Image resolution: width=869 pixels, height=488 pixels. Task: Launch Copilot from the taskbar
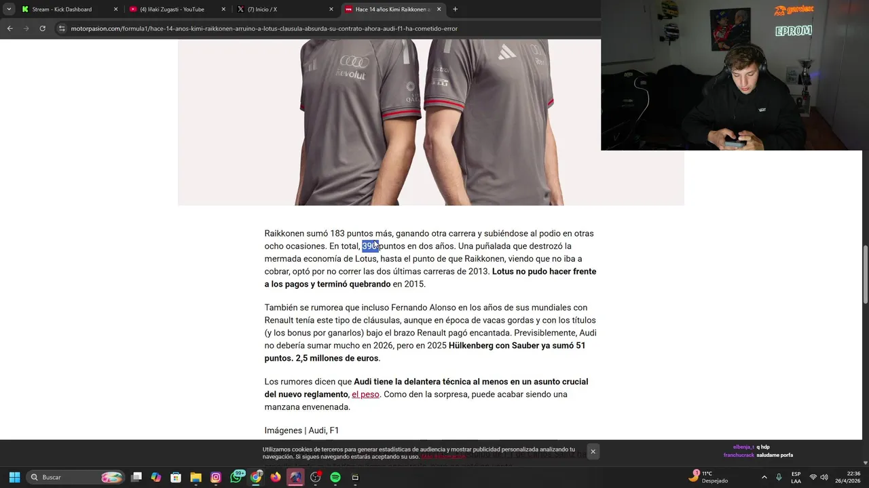coord(156,477)
